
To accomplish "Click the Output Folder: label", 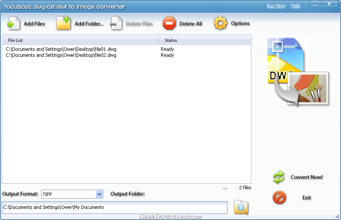I will [128, 194].
